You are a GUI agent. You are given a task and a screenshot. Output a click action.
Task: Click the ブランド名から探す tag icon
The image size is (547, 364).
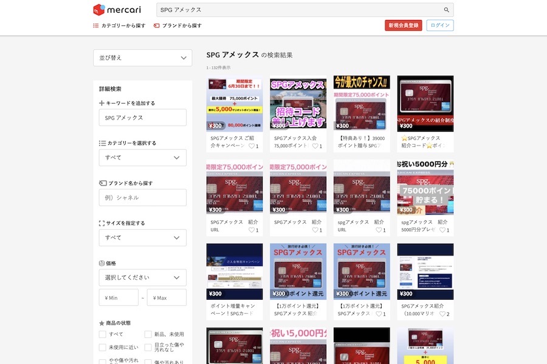pyautogui.click(x=103, y=183)
